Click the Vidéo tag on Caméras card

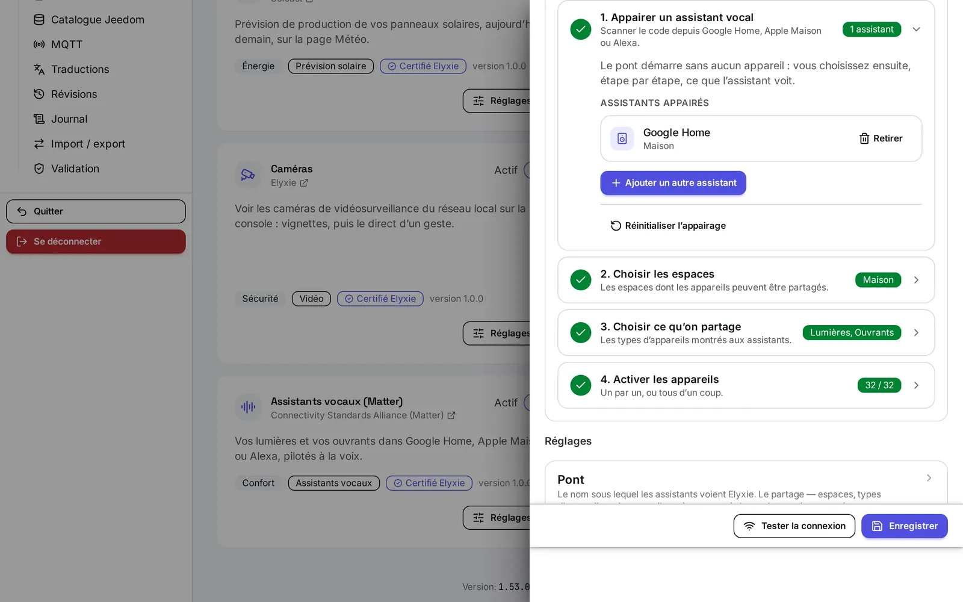coord(311,299)
